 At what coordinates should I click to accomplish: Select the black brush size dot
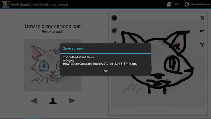[x=114, y=18]
